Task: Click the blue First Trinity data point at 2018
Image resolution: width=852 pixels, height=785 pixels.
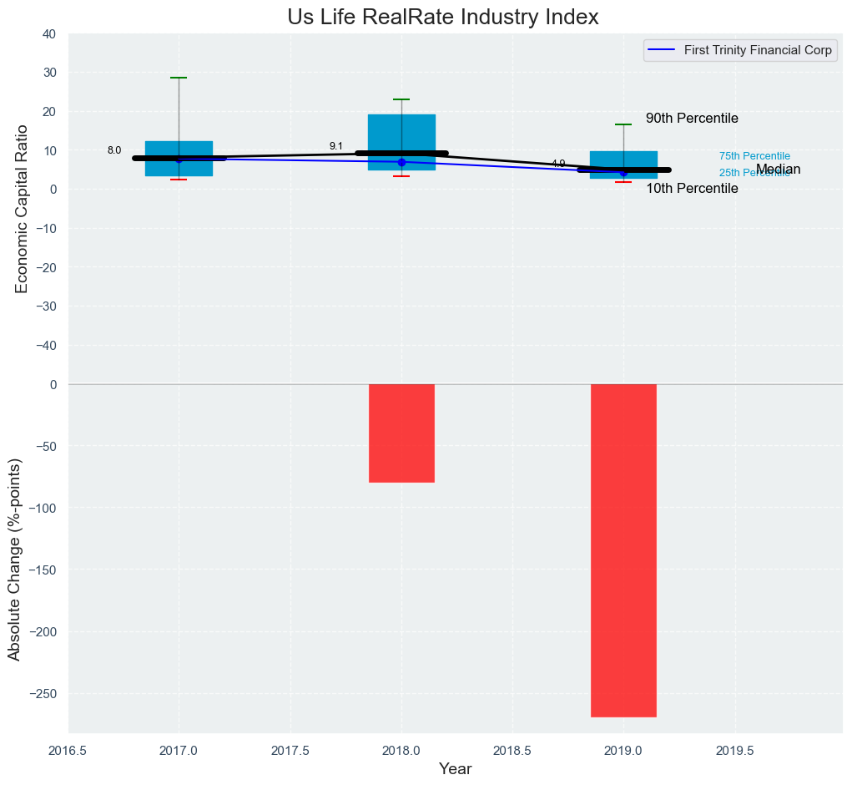Action: (401, 162)
